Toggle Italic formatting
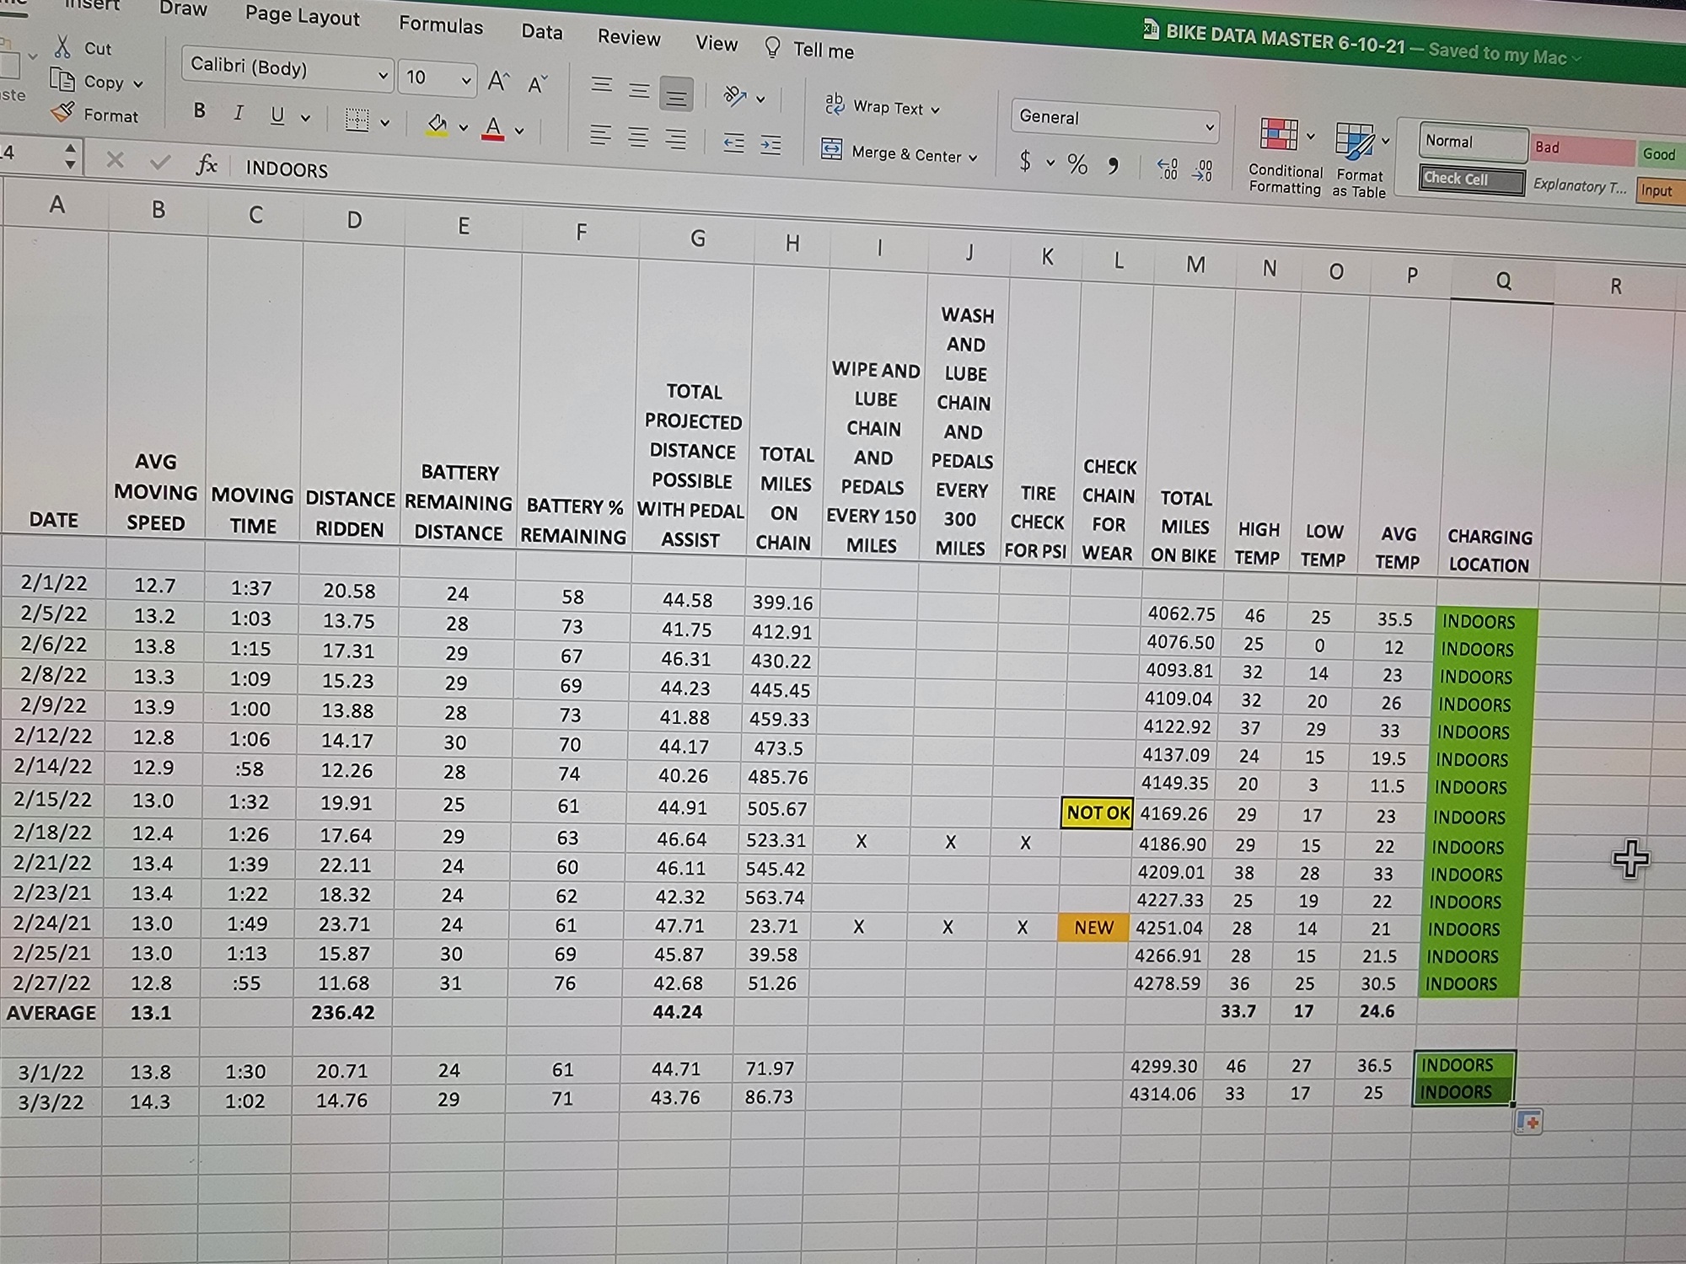Image resolution: width=1686 pixels, height=1264 pixels. [x=239, y=113]
